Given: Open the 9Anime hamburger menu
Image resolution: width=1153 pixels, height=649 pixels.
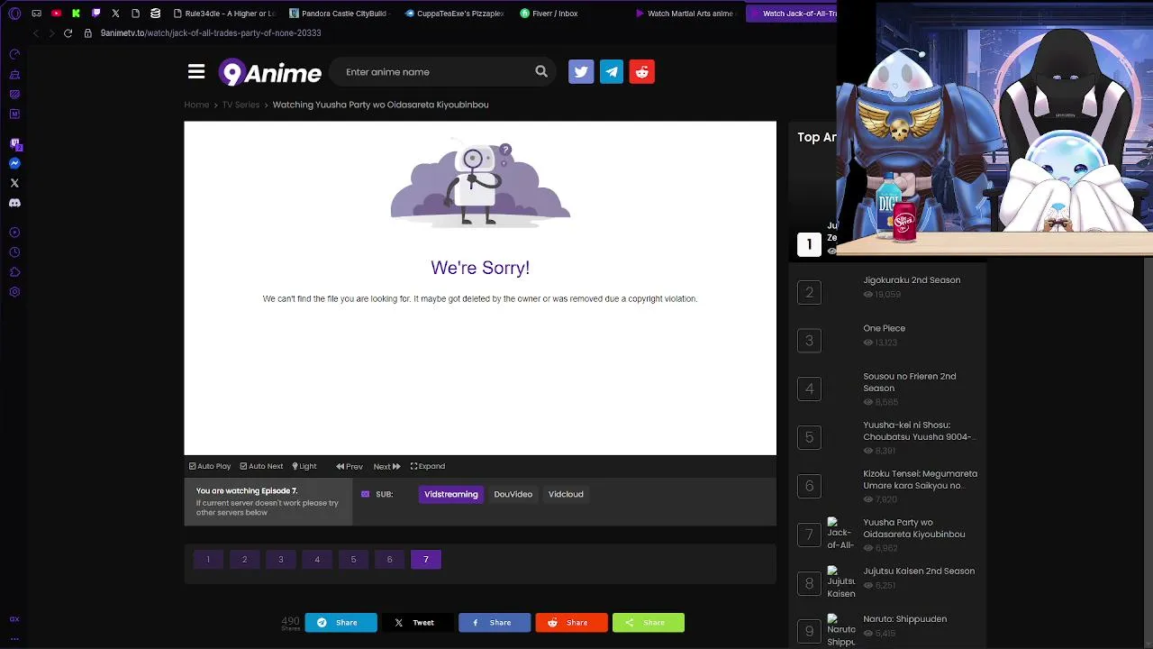Looking at the screenshot, I should [196, 72].
